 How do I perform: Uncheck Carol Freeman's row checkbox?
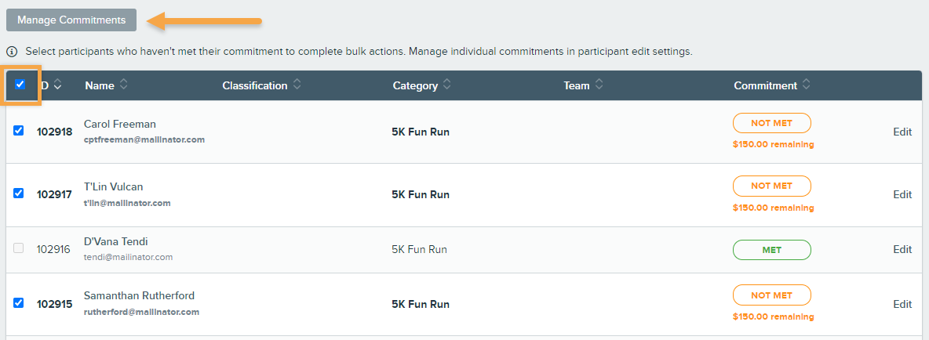(x=18, y=131)
